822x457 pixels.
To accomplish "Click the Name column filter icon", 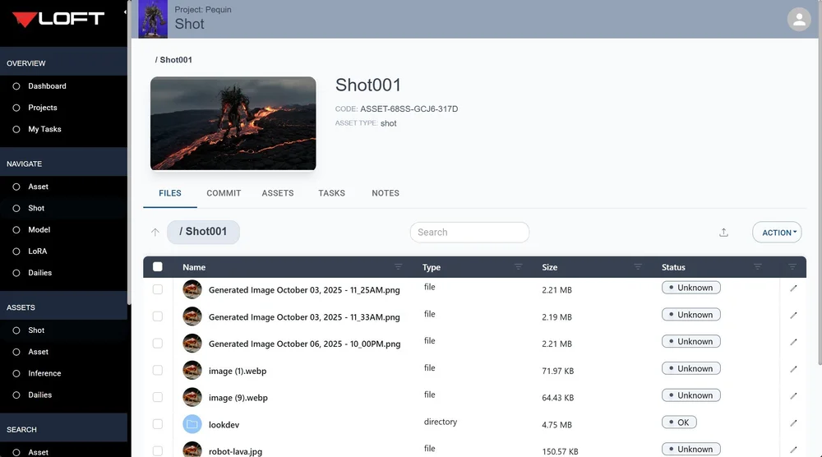I will pyautogui.click(x=399, y=267).
